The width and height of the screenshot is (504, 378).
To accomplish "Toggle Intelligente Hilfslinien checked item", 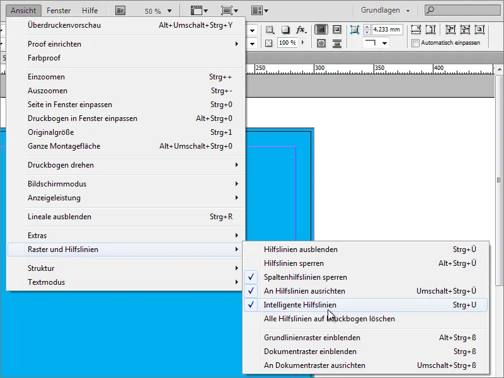I will click(365, 305).
